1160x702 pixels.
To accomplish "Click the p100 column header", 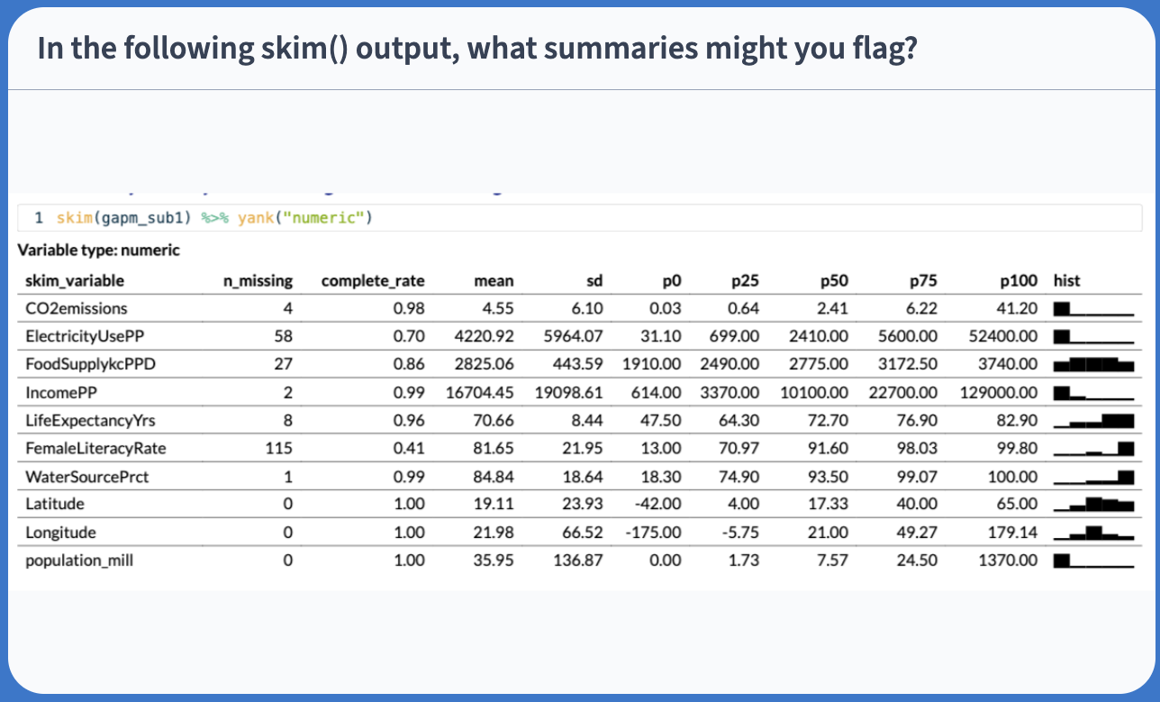I will [x=1019, y=280].
